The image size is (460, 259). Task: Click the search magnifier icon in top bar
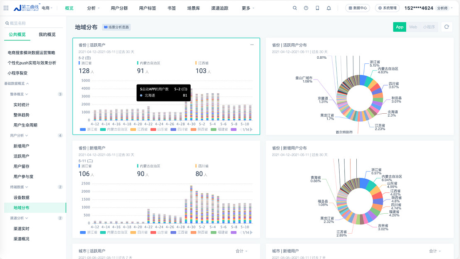(x=295, y=8)
